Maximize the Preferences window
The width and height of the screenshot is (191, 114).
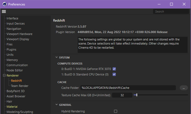pos(171,4)
